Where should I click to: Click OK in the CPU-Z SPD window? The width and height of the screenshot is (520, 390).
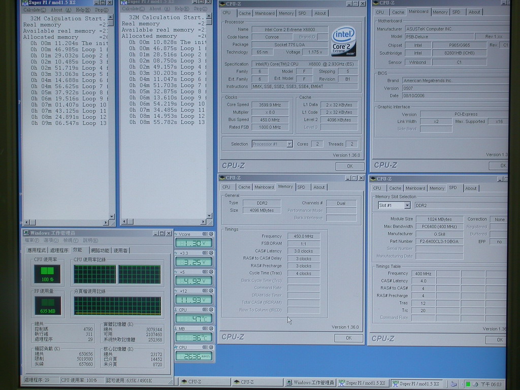click(x=497, y=340)
